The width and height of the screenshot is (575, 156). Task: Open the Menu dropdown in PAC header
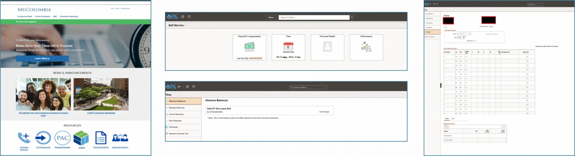point(272,17)
